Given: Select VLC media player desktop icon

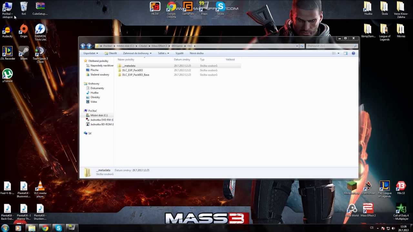Looking at the screenshot, I should point(40,189).
